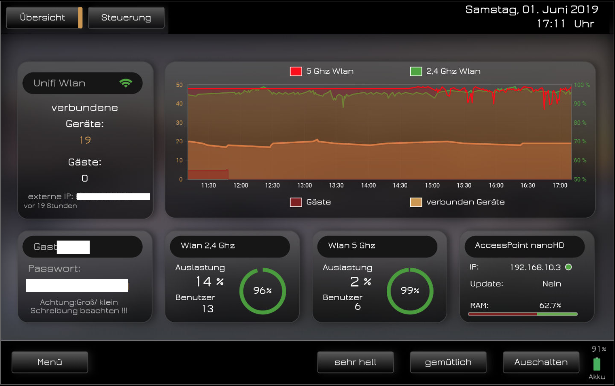Open the Steuerung tab
This screenshot has height=386, width=615.
126,18
